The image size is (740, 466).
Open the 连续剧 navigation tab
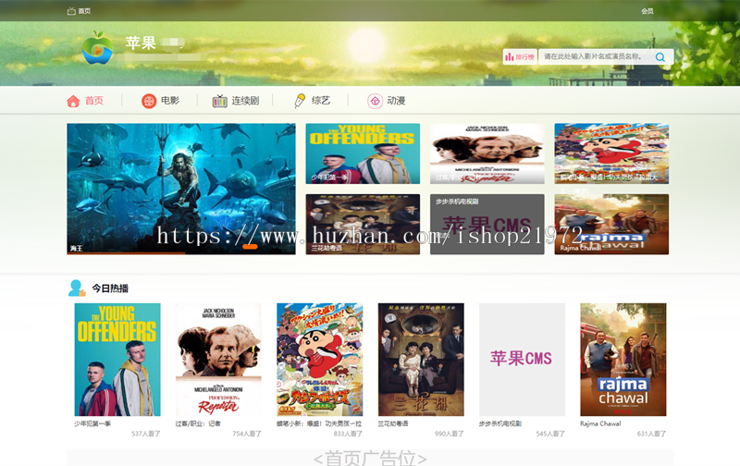[236, 101]
